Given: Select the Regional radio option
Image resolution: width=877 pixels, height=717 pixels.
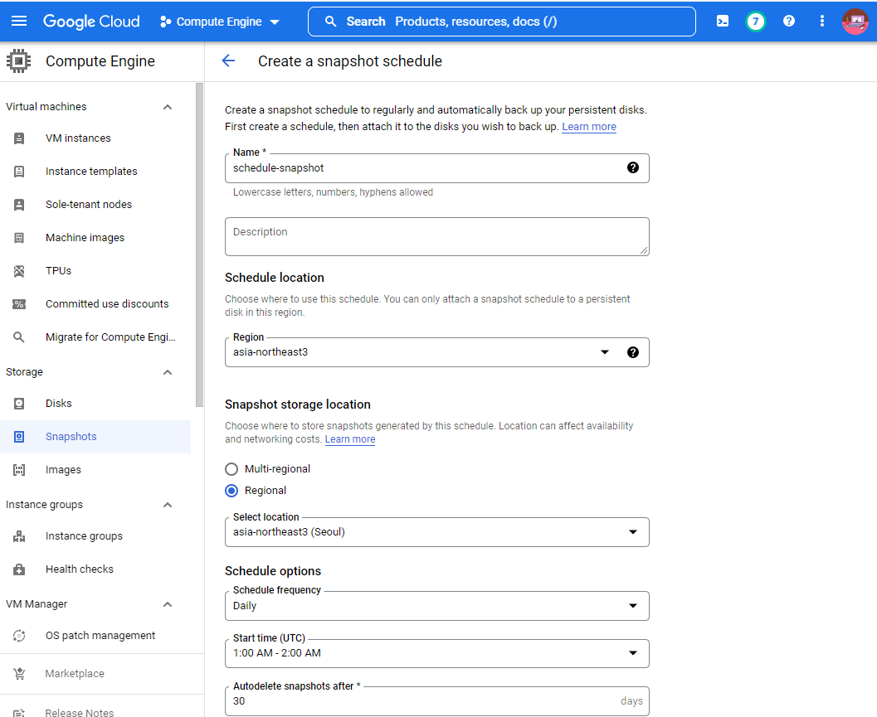Looking at the screenshot, I should pos(231,491).
